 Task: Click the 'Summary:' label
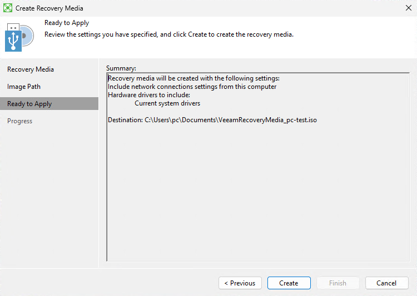[x=121, y=68]
